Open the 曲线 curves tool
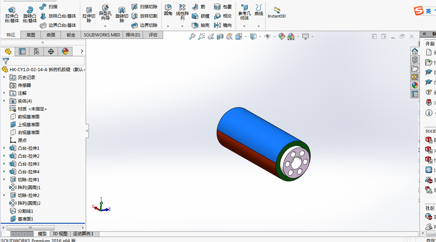This screenshot has width=436, height=242. (x=259, y=10)
